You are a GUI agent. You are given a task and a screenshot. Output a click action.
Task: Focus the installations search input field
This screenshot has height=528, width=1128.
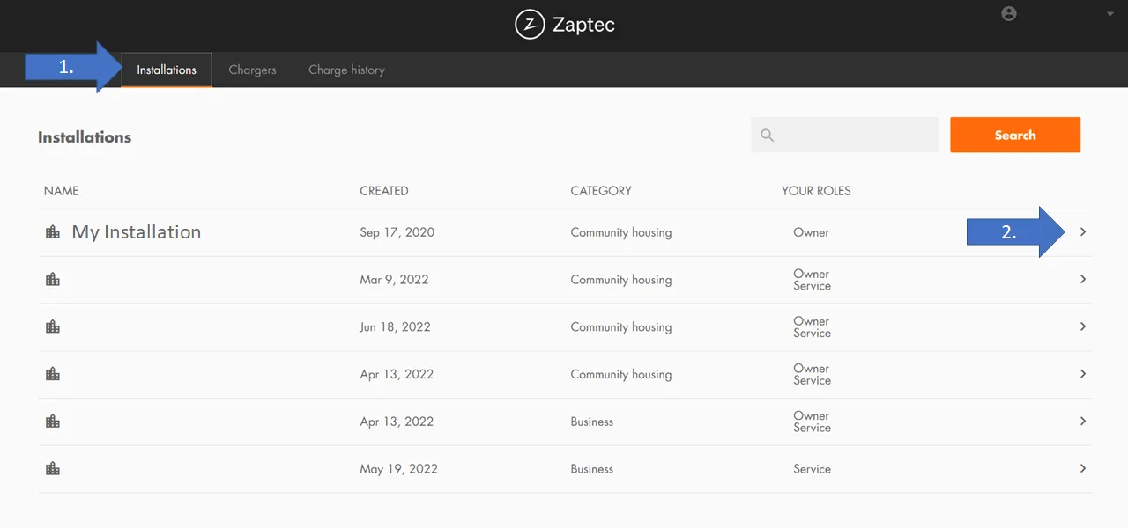point(855,136)
